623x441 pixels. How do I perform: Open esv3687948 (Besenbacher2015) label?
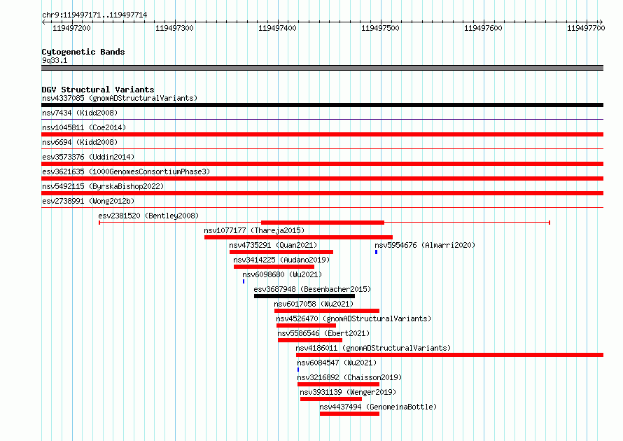(x=312, y=289)
